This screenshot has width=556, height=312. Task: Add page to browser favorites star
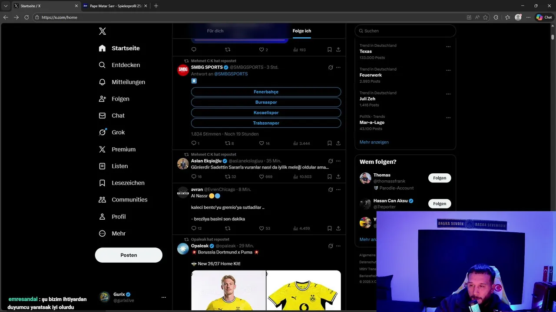(x=485, y=17)
